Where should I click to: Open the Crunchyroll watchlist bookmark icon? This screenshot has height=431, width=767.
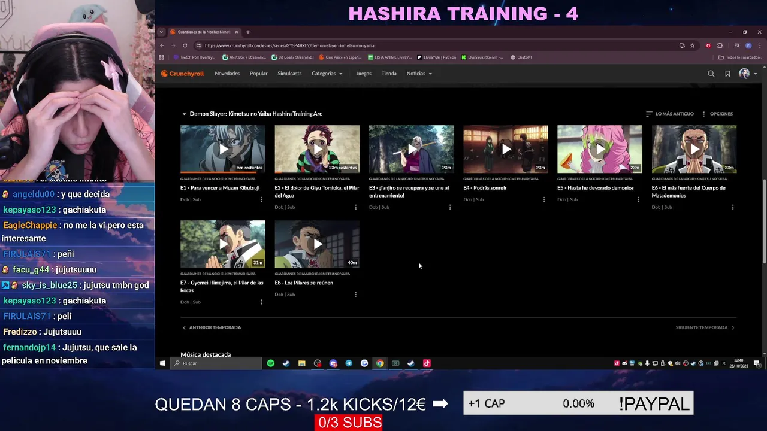(727, 74)
